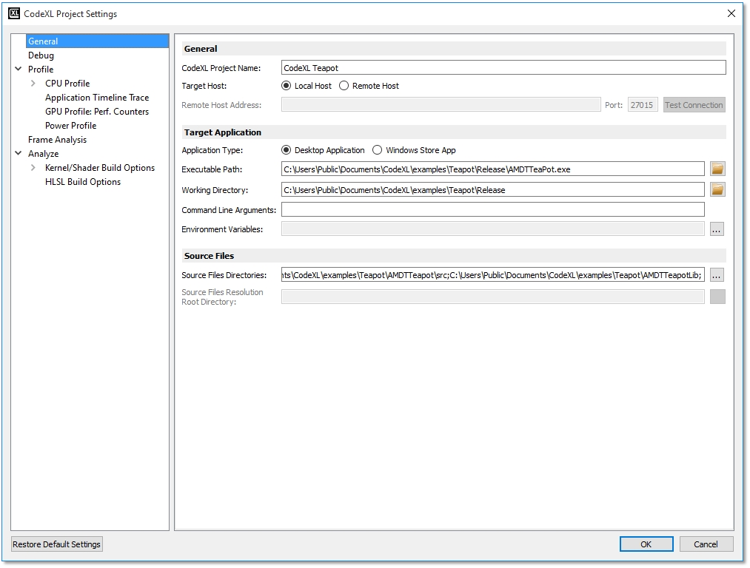Click the Command Line Arguments field
The height and width of the screenshot is (568, 750).
(x=492, y=210)
